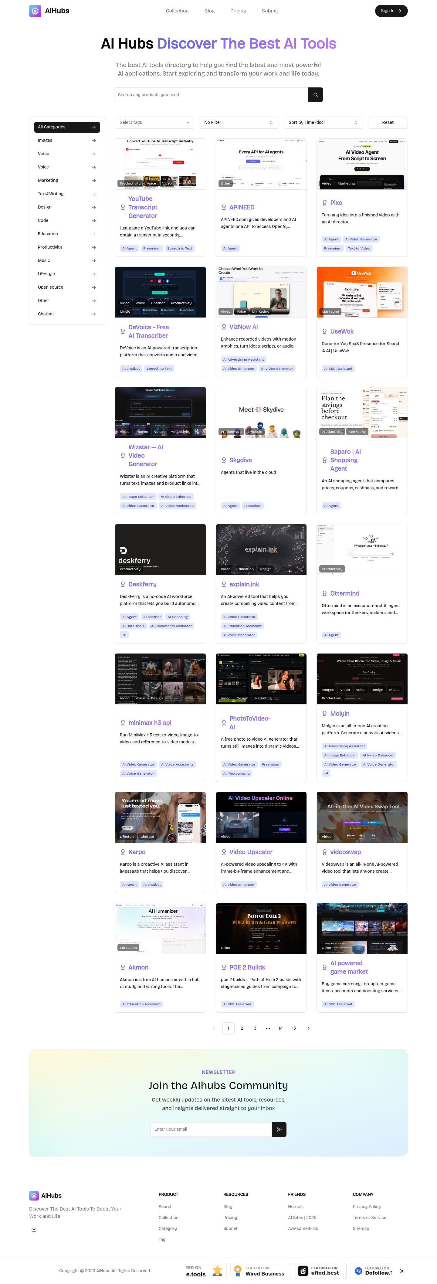The width and height of the screenshot is (437, 1284).
Task: Click the search magnifier button
Action: tap(315, 95)
